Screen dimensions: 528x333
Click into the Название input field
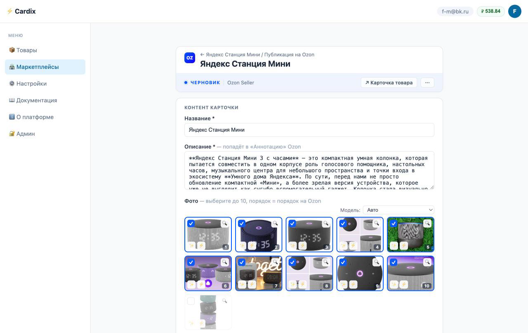(309, 130)
